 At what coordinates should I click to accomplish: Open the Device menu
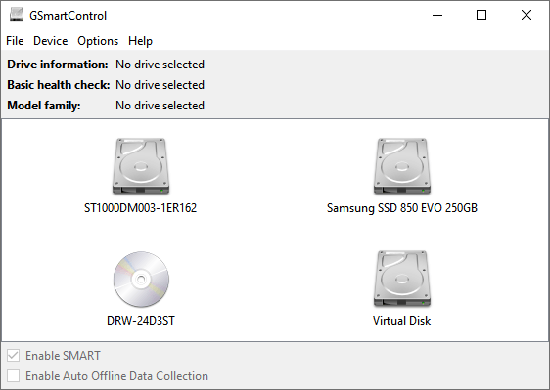tap(51, 41)
